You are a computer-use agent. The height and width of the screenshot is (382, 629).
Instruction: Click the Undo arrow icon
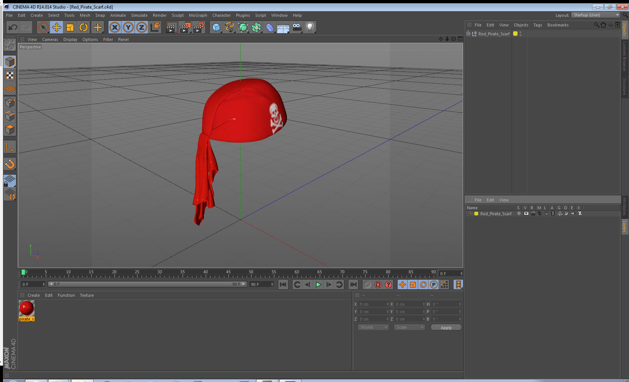coord(13,27)
